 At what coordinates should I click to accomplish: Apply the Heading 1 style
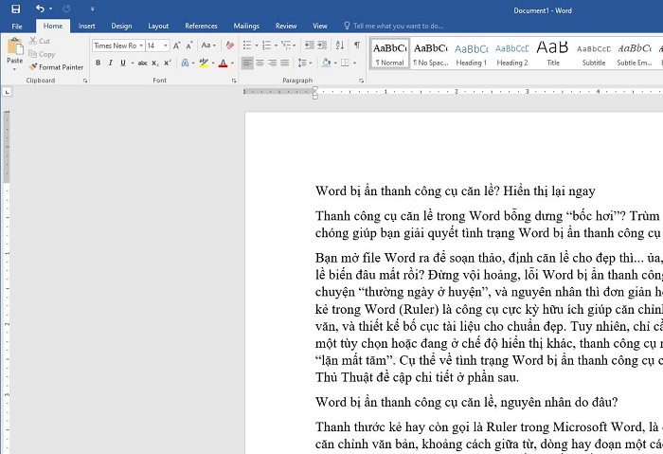coord(471,52)
